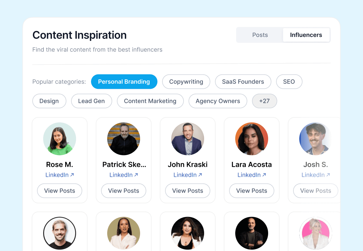The height and width of the screenshot is (251, 363).
Task: Expand the +27 more categories chip
Action: click(x=264, y=101)
